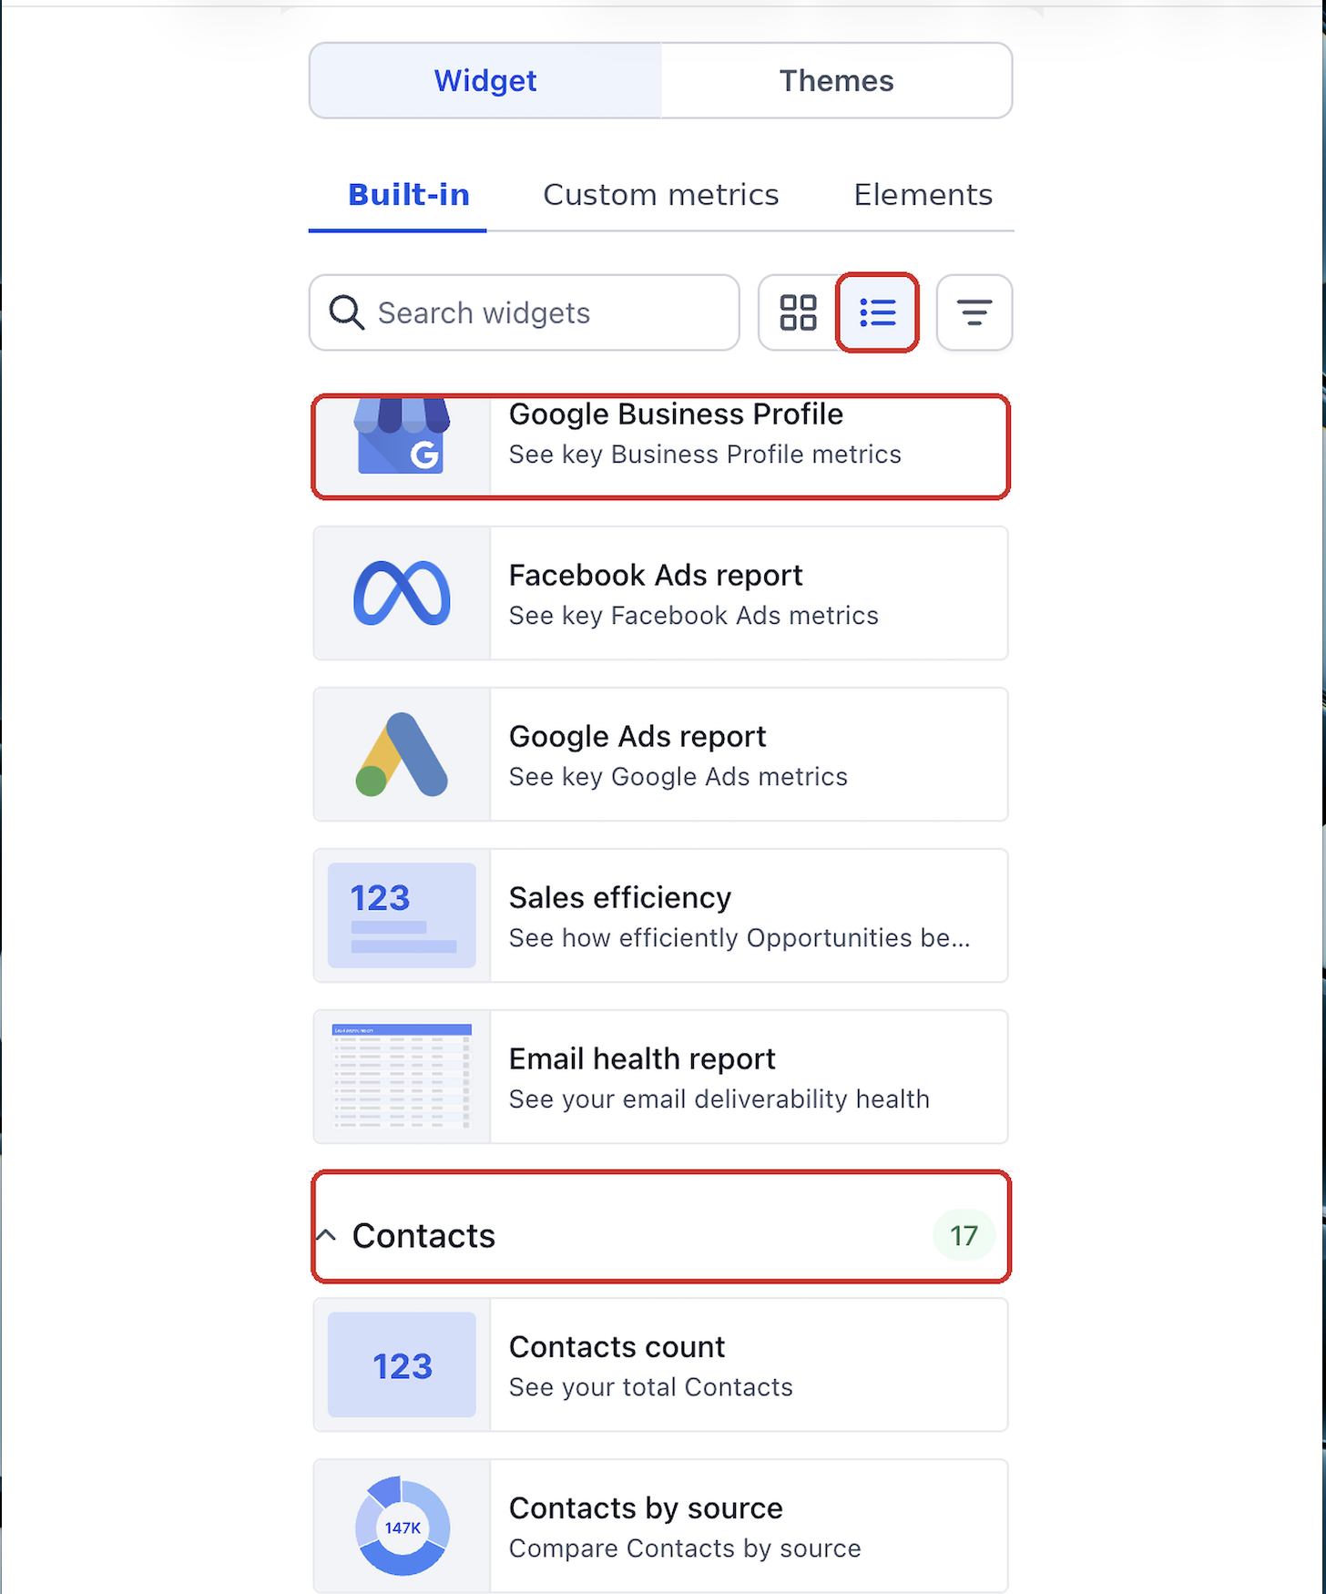Viewport: 1326px width, 1594px height.
Task: Open the Themes tab
Action: click(836, 80)
